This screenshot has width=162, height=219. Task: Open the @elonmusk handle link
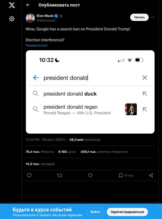(46, 20)
